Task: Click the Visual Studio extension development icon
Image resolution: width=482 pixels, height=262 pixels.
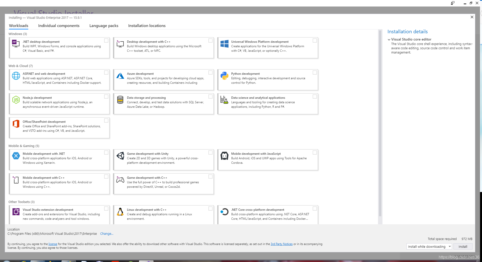Action: (x=16, y=212)
